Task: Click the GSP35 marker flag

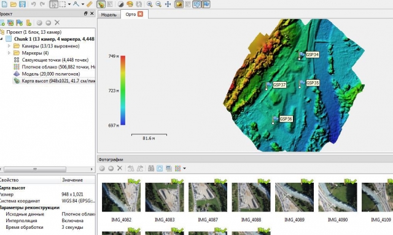Action: (302, 82)
